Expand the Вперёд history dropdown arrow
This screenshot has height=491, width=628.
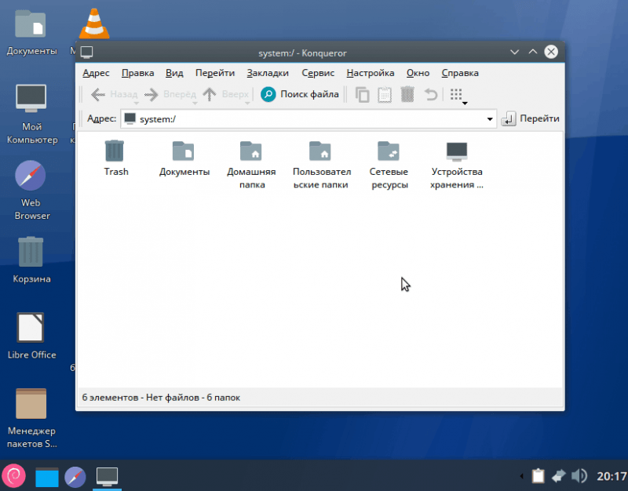[195, 104]
